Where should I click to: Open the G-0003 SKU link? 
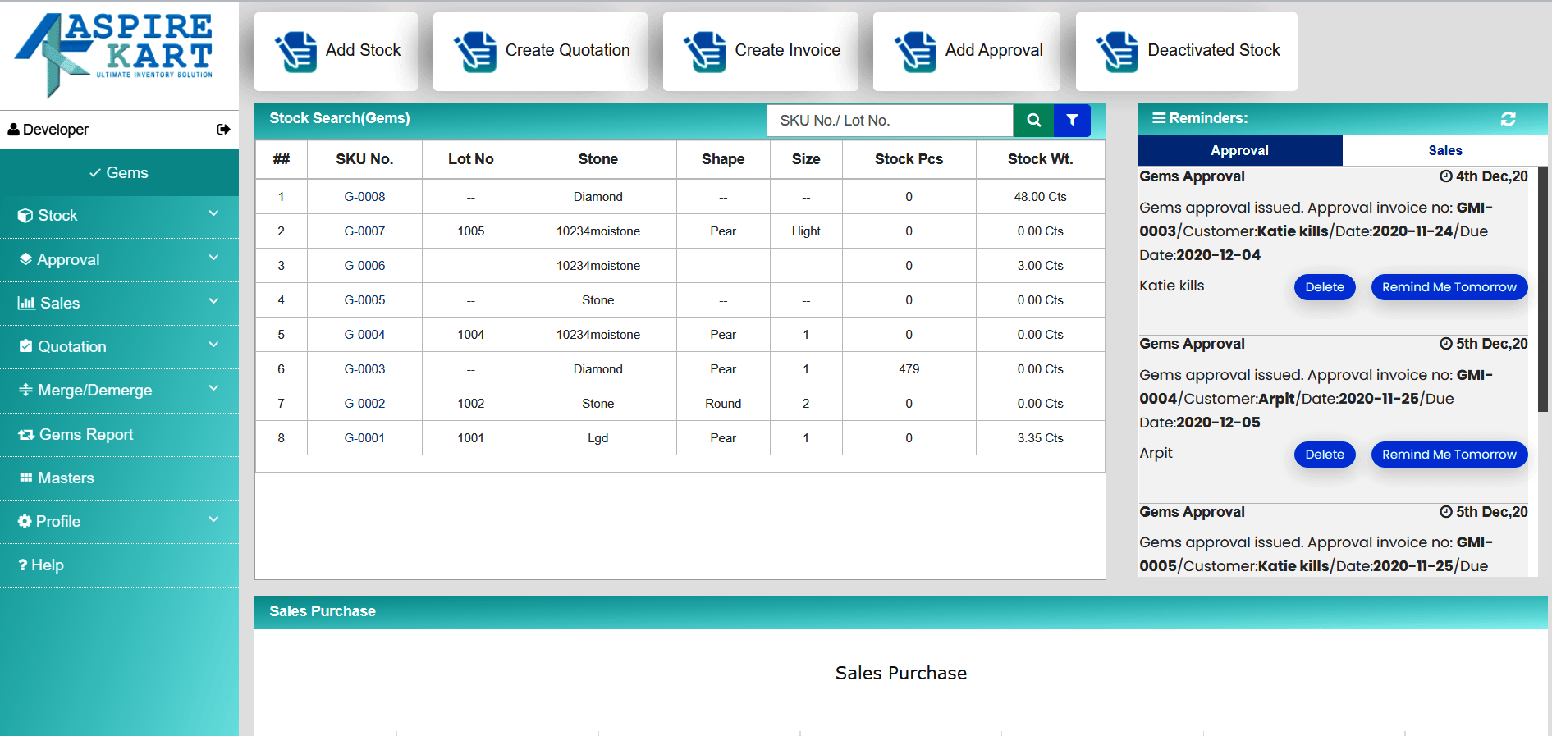[364, 369]
